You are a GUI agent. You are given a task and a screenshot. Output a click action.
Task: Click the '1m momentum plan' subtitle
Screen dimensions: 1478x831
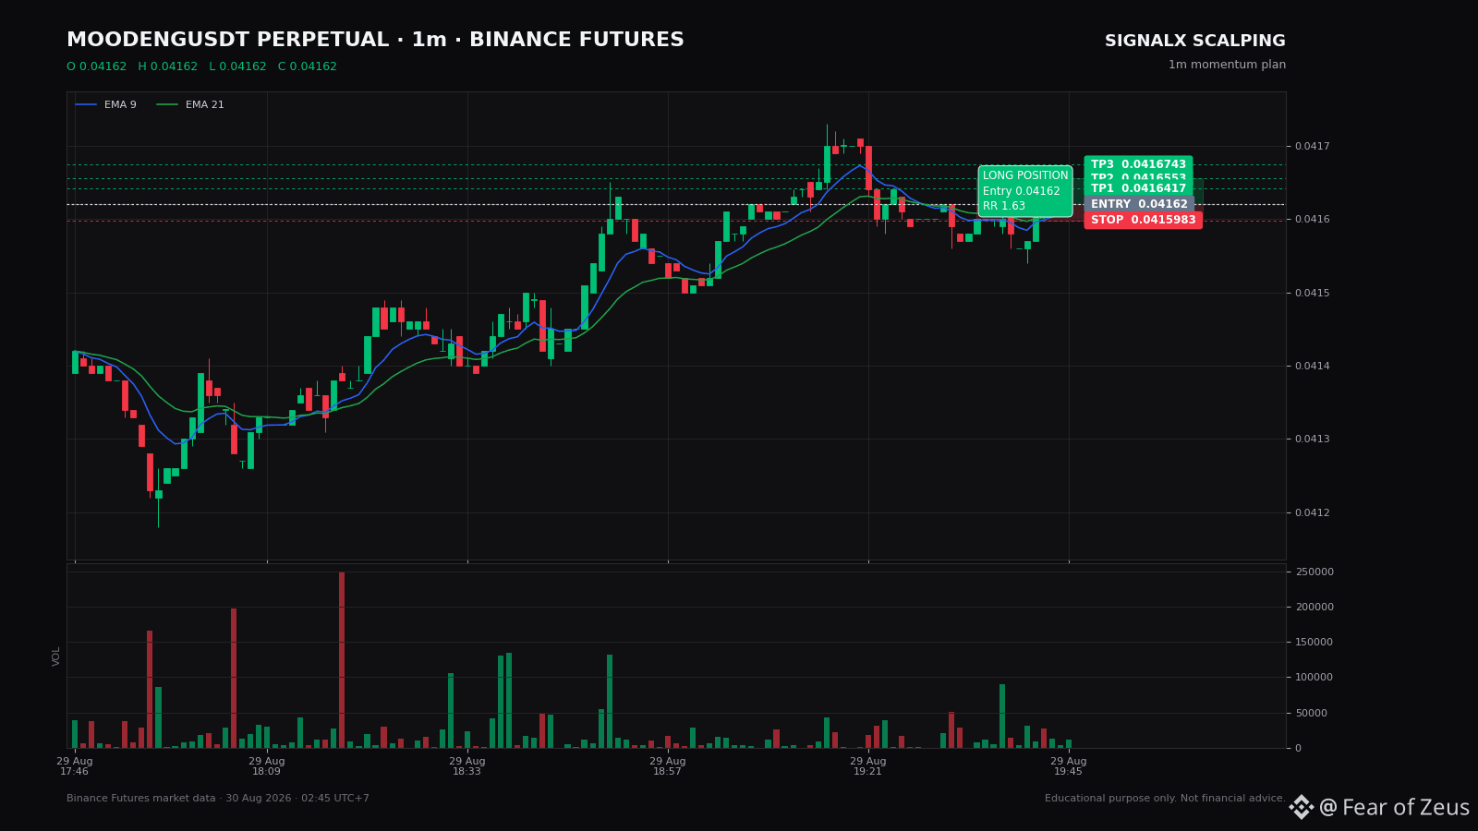pos(1227,65)
